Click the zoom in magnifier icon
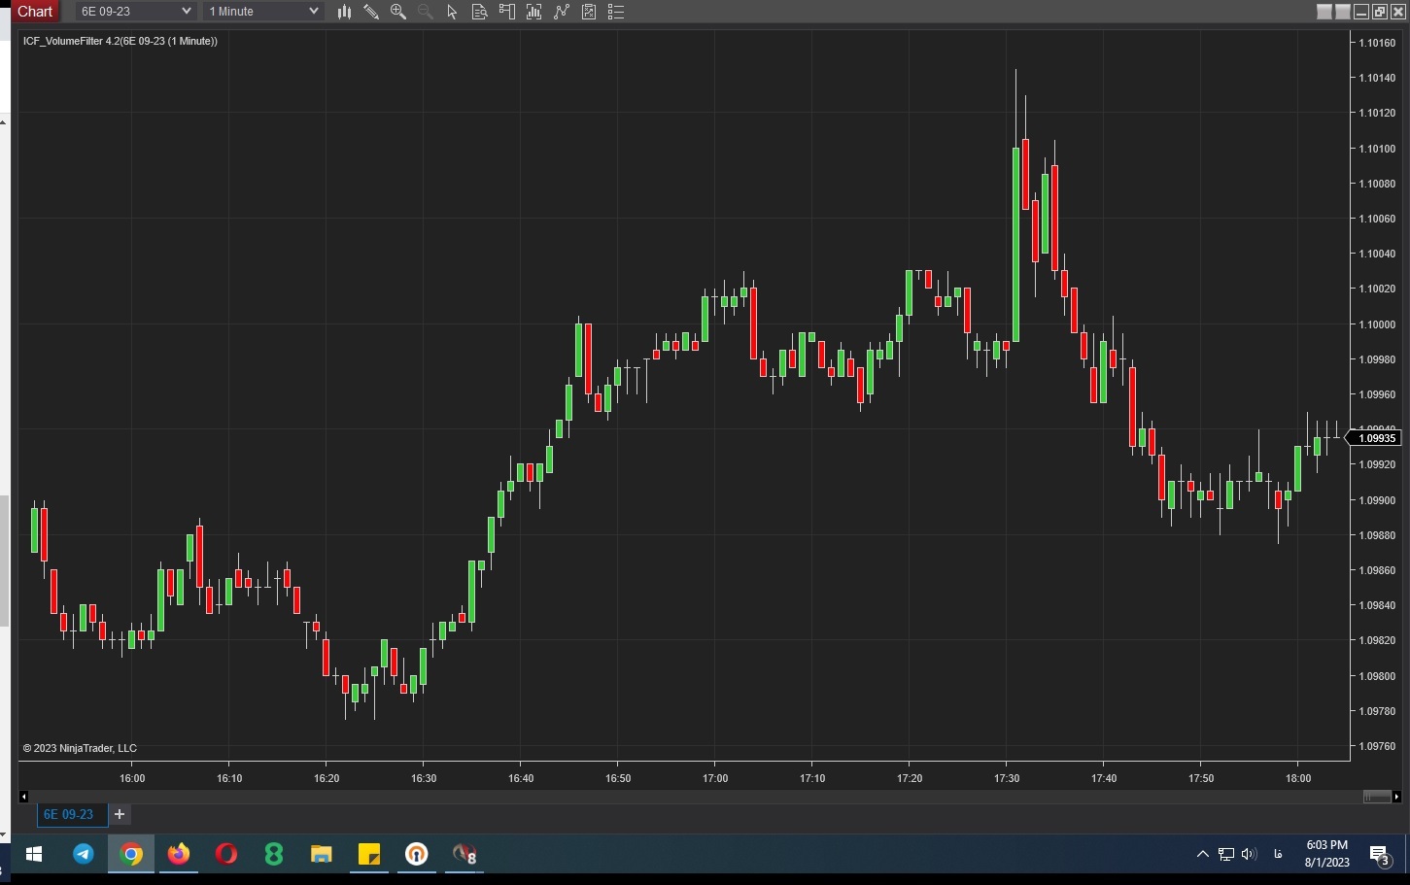The image size is (1410, 885). pos(398,12)
